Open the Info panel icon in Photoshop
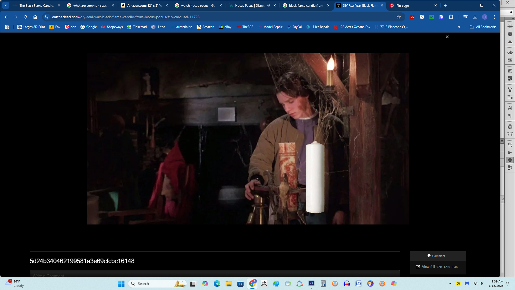Image resolution: width=515 pixels, height=290 pixels. point(510,34)
